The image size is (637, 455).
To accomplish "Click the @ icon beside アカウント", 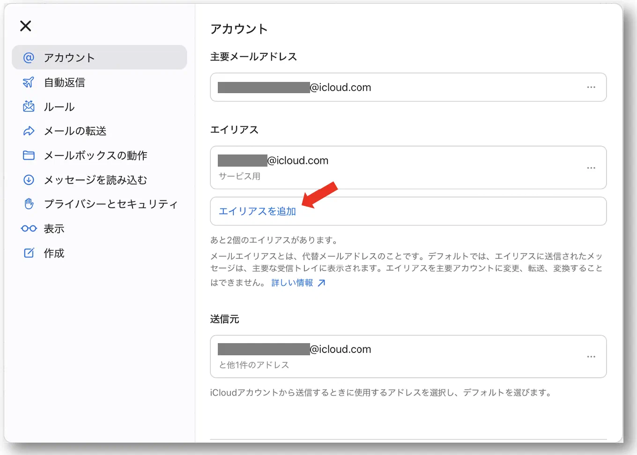I will point(29,58).
